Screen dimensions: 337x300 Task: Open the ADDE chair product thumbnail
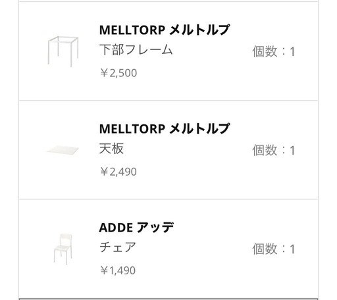(x=63, y=249)
